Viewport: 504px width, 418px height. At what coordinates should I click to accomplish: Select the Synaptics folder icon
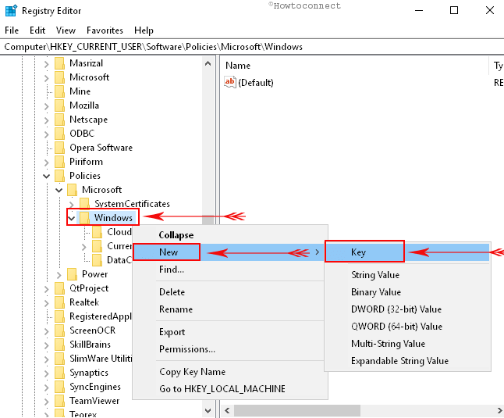point(60,373)
